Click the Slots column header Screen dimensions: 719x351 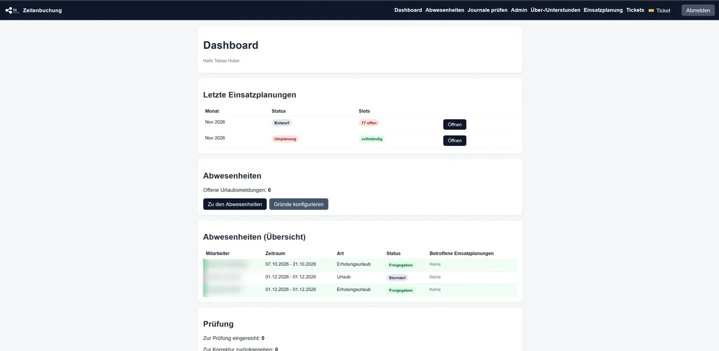pos(364,111)
